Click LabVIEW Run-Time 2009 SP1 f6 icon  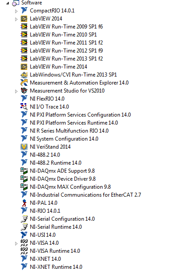pyautogui.click(x=24, y=26)
